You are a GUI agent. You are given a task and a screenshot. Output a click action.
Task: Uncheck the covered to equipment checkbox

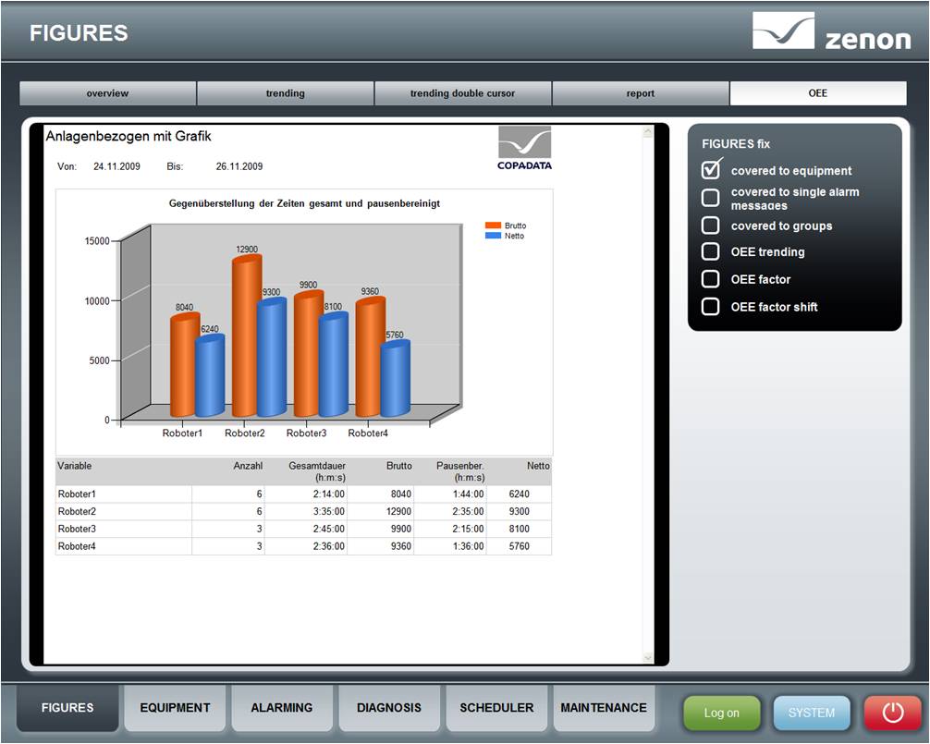click(x=711, y=170)
